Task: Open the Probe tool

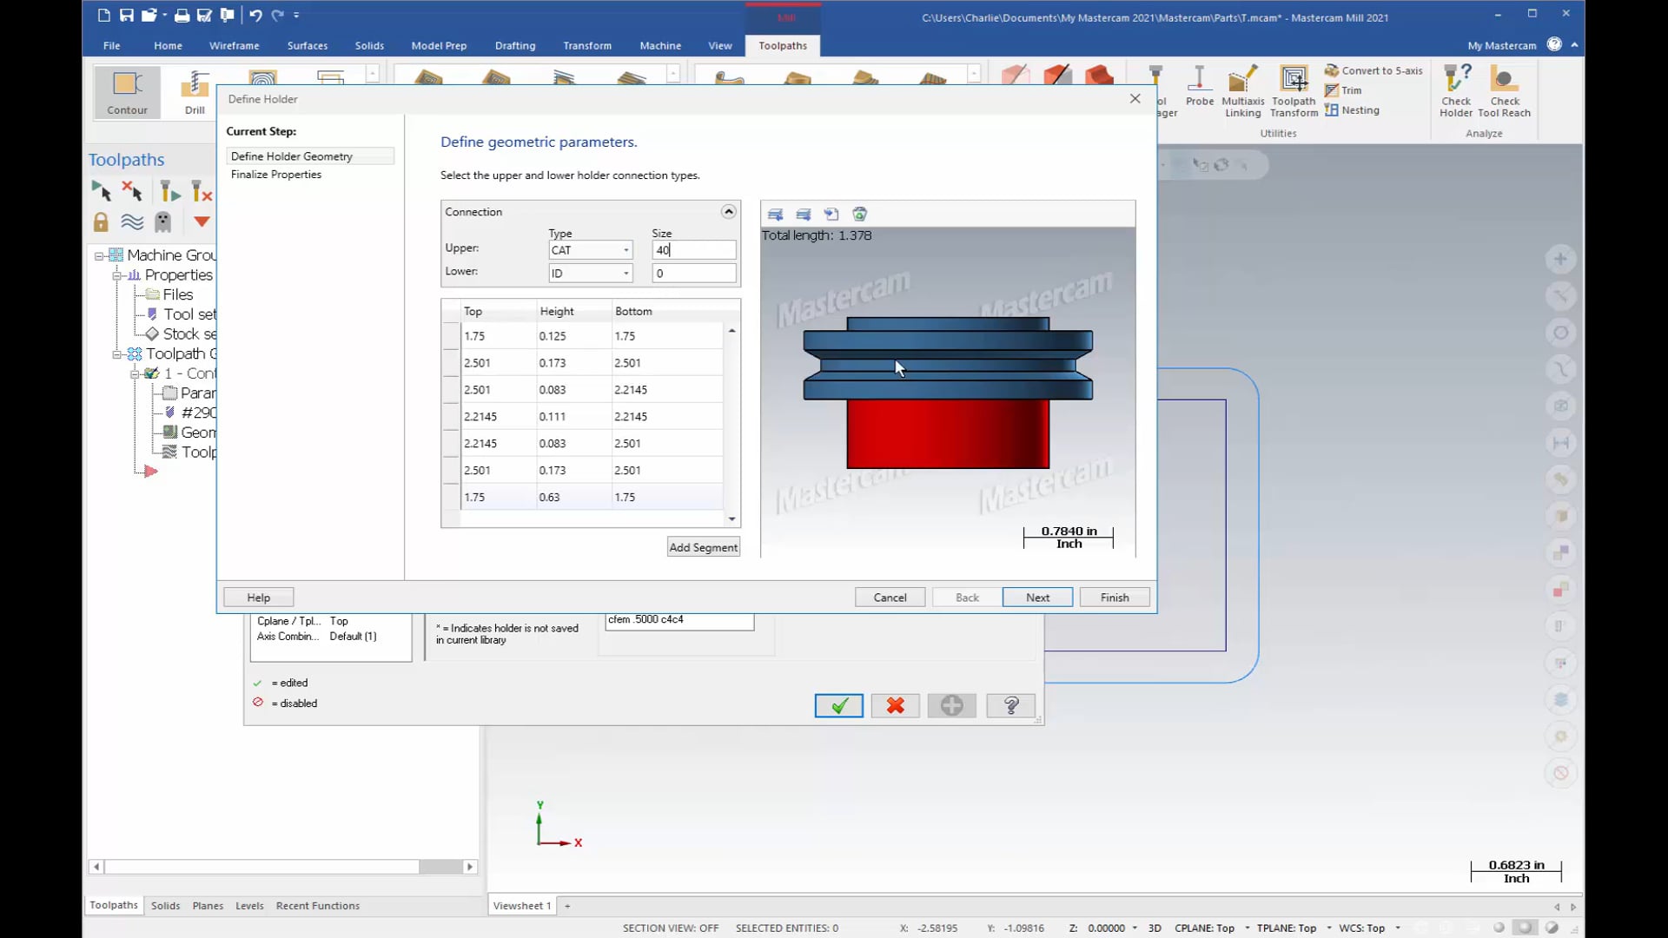Action: (x=1200, y=87)
